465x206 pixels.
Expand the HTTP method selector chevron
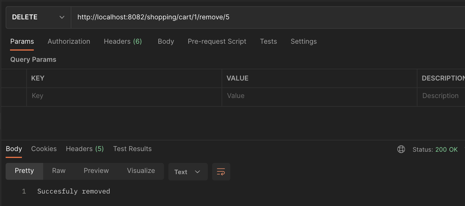pyautogui.click(x=62, y=17)
